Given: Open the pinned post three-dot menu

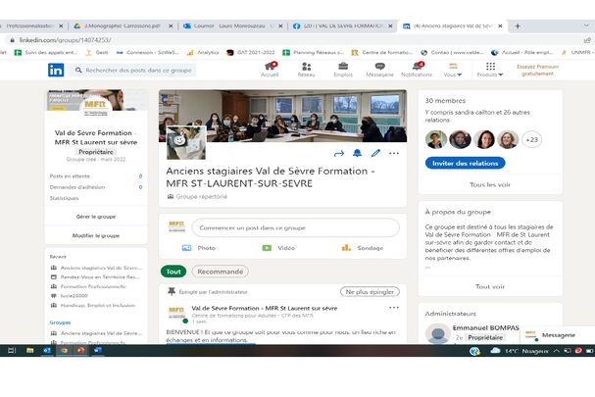Looking at the screenshot, I should point(394,308).
